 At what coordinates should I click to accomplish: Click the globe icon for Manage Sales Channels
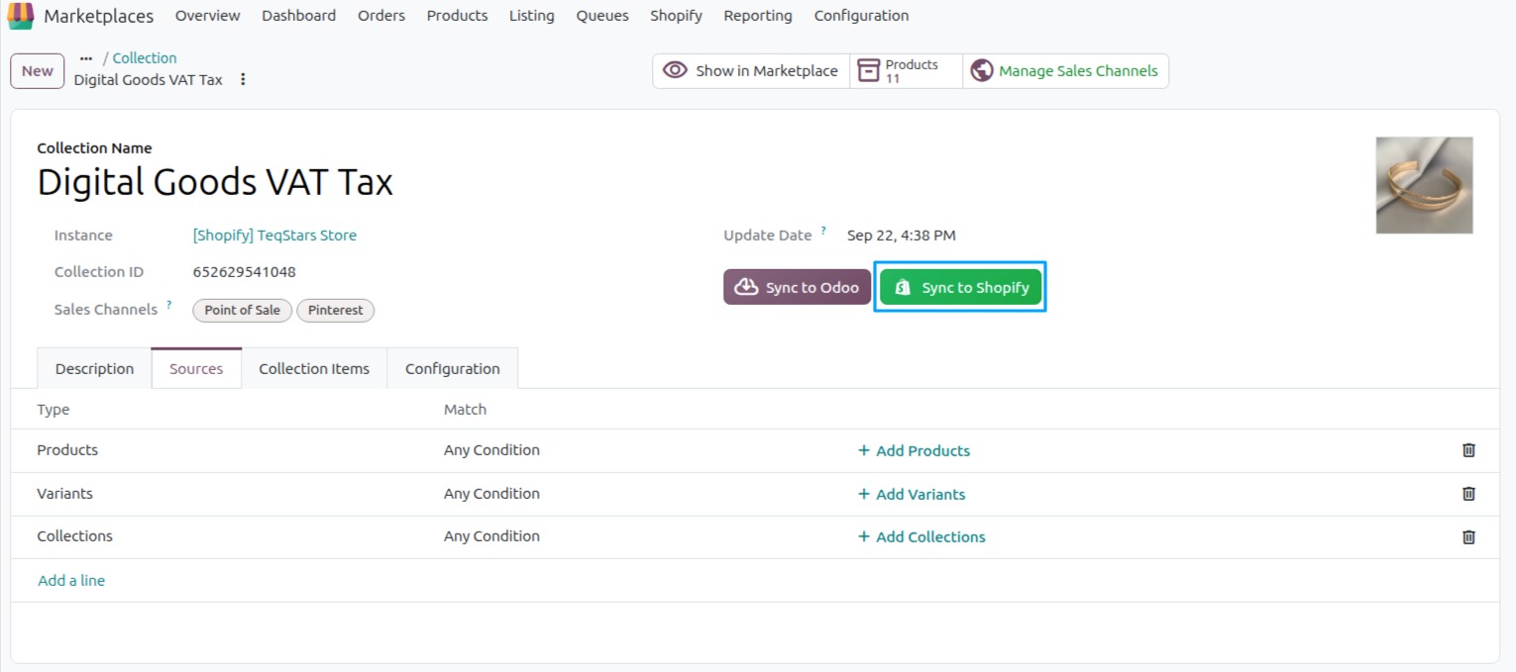(982, 70)
